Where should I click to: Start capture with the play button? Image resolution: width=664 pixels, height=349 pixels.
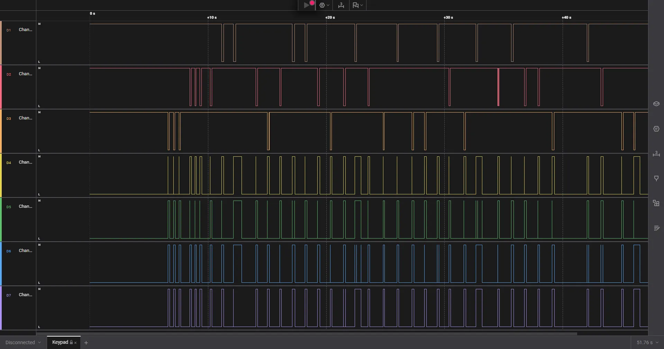[306, 5]
